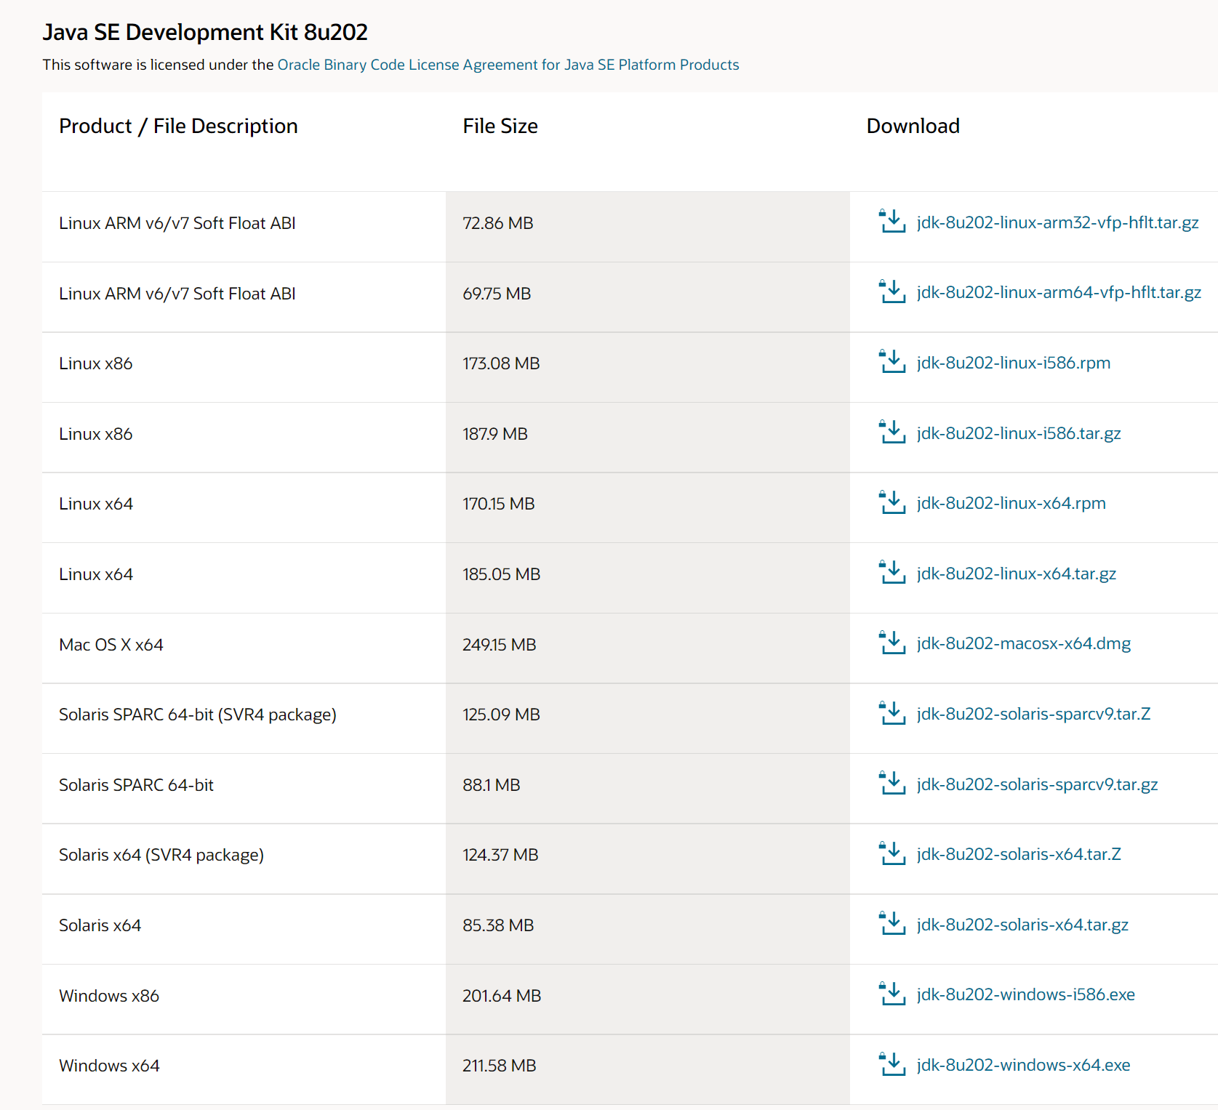The width and height of the screenshot is (1218, 1110).
Task: Download jdk-8u202-linux-x64.tar.gz file link
Action: [x=1016, y=574]
